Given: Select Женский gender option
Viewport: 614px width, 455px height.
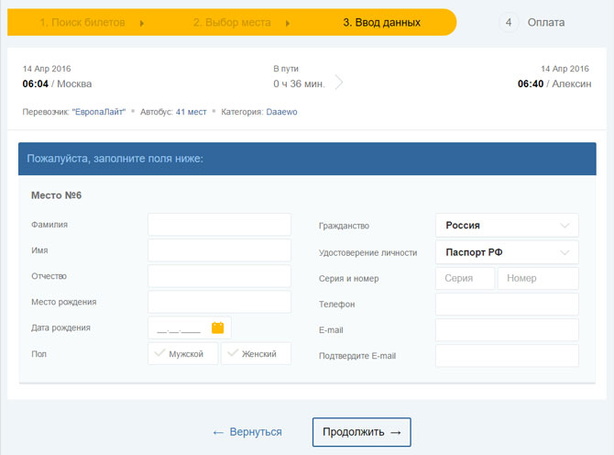Looking at the screenshot, I should click(x=256, y=353).
